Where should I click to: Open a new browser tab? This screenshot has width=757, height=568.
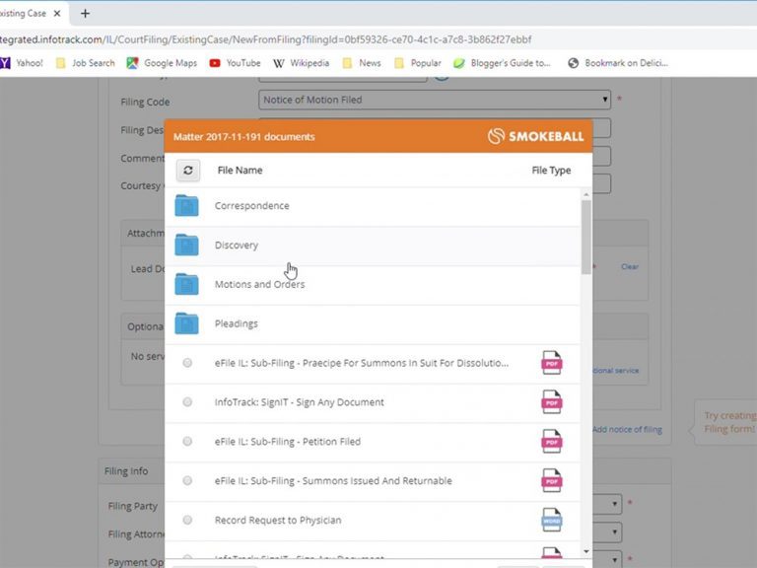coord(85,14)
